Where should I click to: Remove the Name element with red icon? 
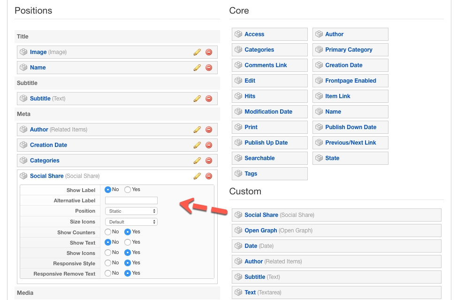tap(209, 68)
